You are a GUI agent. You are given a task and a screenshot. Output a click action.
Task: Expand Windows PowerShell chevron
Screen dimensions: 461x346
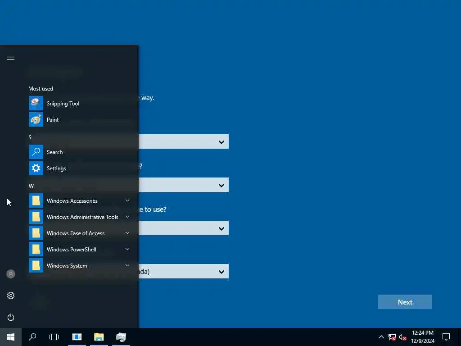point(127,249)
